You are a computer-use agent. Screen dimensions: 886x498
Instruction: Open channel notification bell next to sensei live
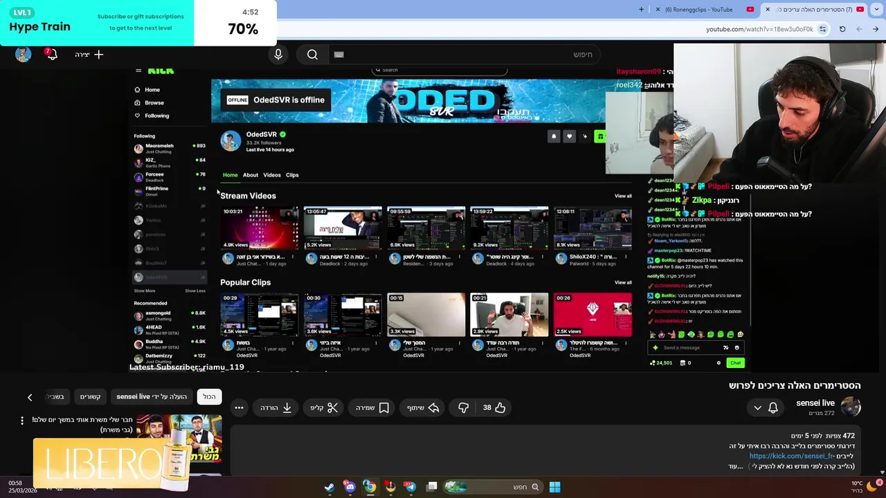point(773,407)
